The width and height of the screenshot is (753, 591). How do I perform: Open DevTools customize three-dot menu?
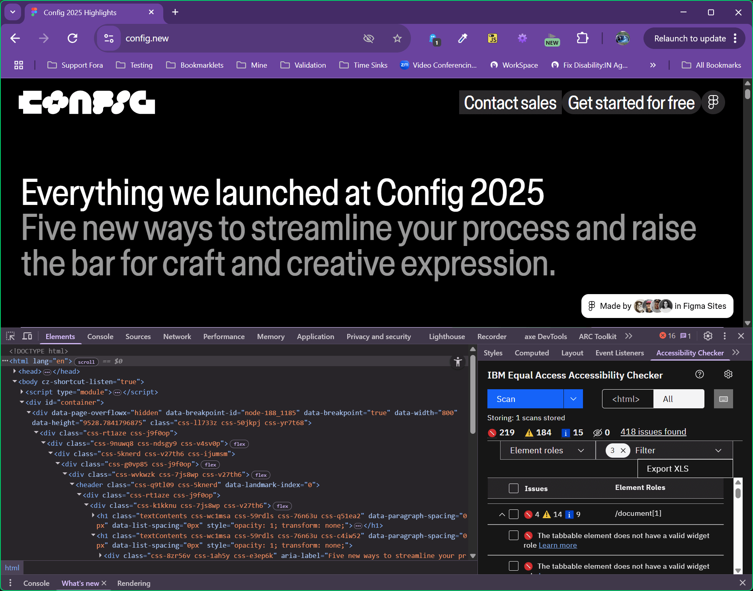pyautogui.click(x=724, y=336)
